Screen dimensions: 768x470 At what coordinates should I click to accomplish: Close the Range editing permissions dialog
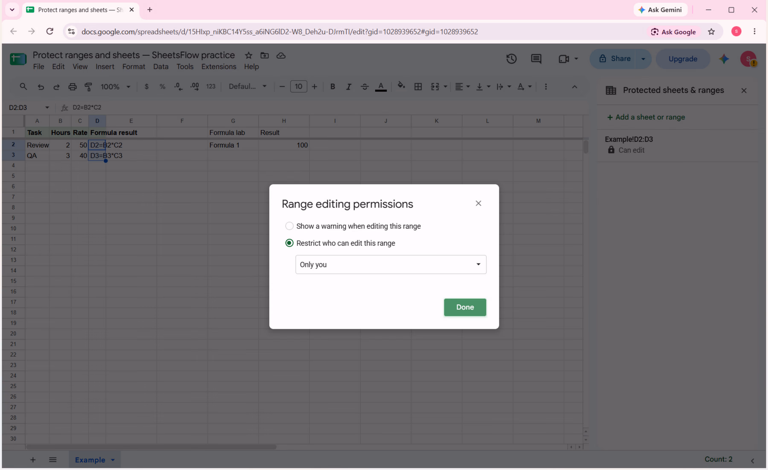[478, 203]
